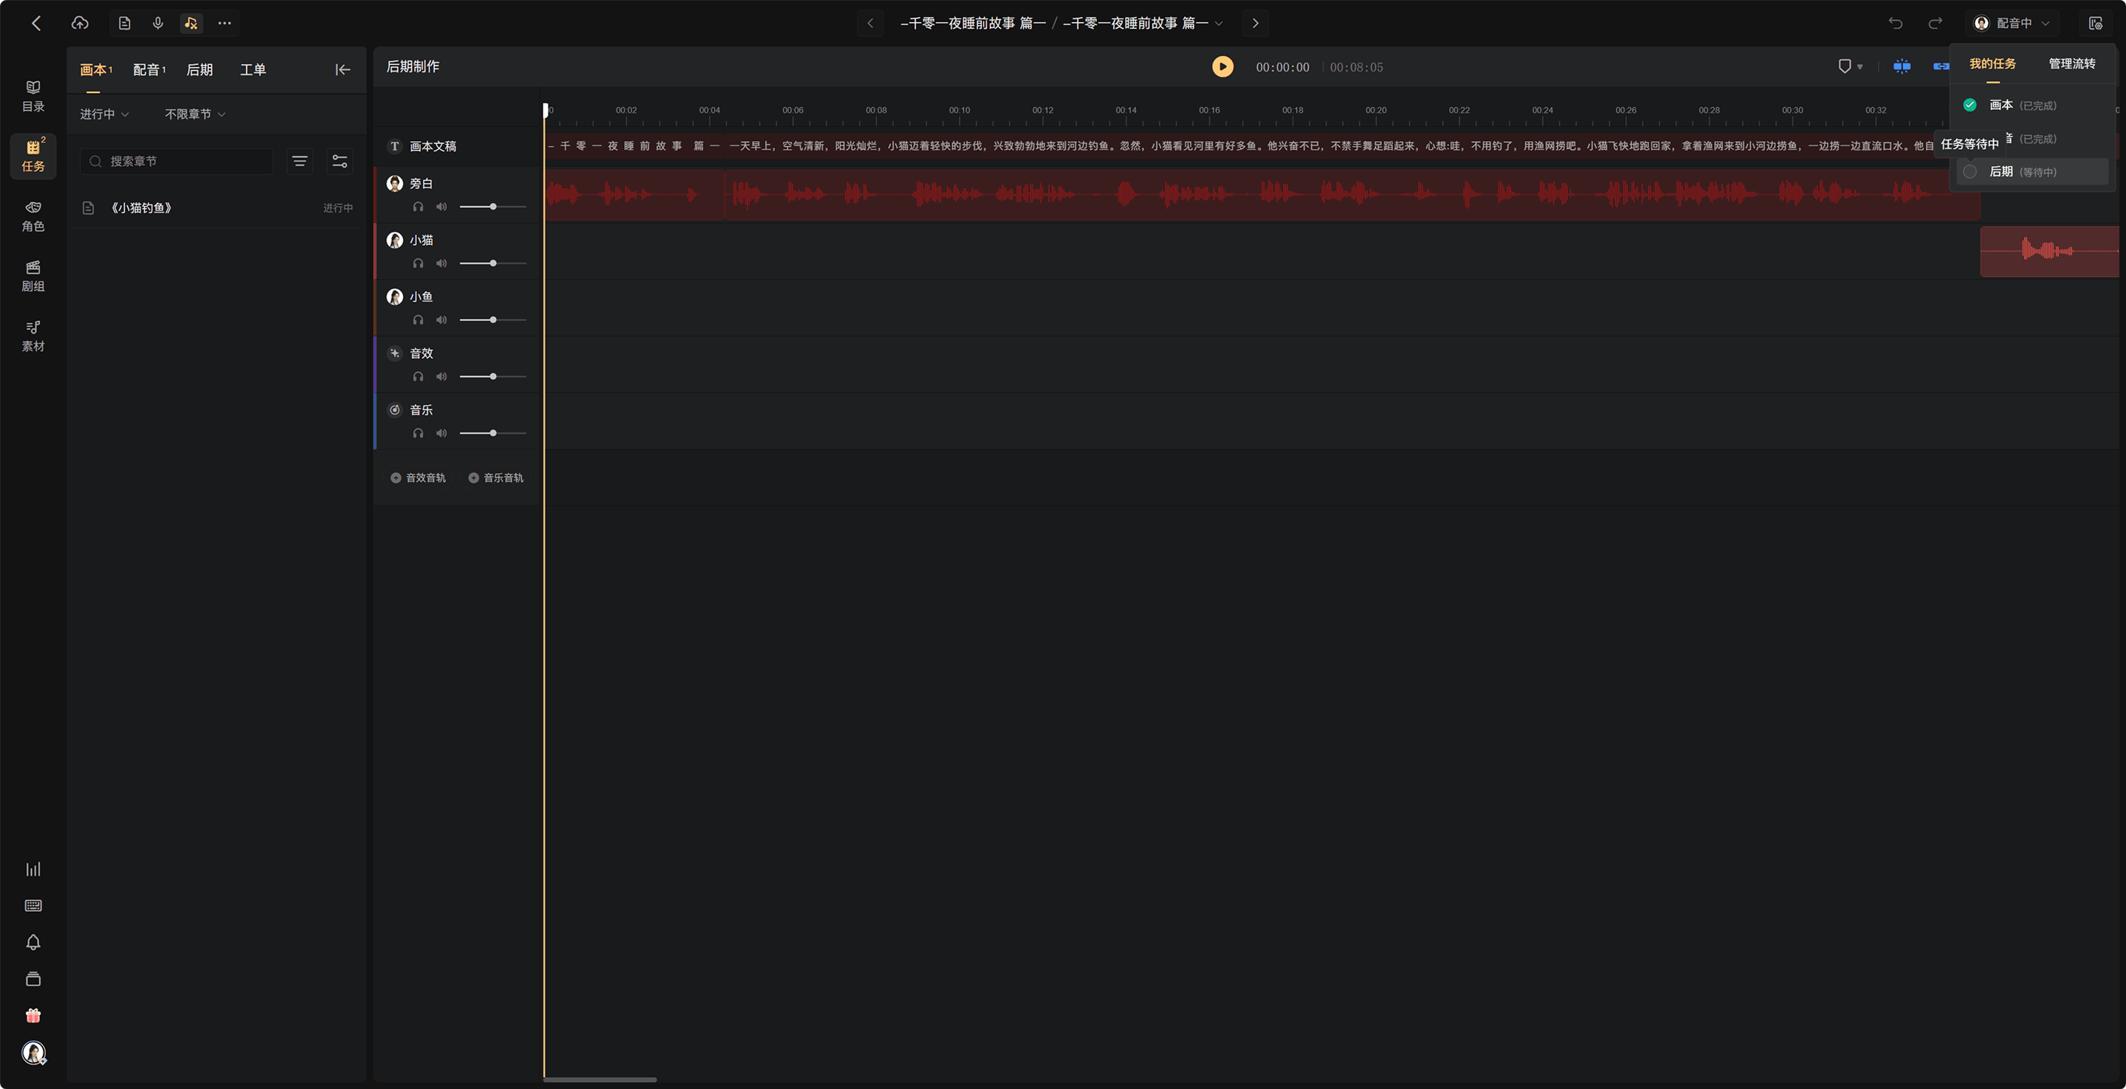Open the 《小猫钓鱼》 chapter row
This screenshot has height=1089, width=2126.
pyautogui.click(x=217, y=208)
